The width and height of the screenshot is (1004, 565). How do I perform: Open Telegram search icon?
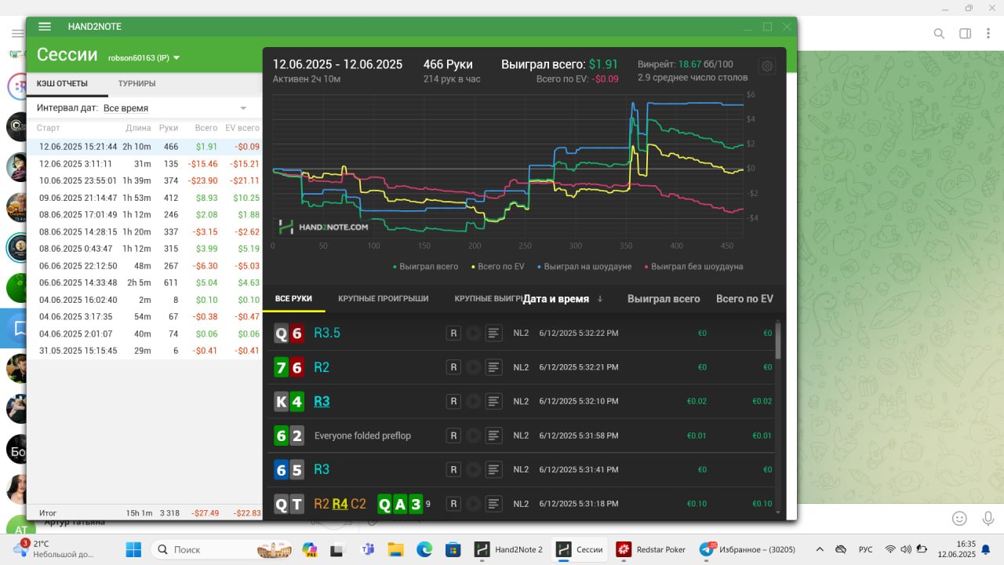939,34
